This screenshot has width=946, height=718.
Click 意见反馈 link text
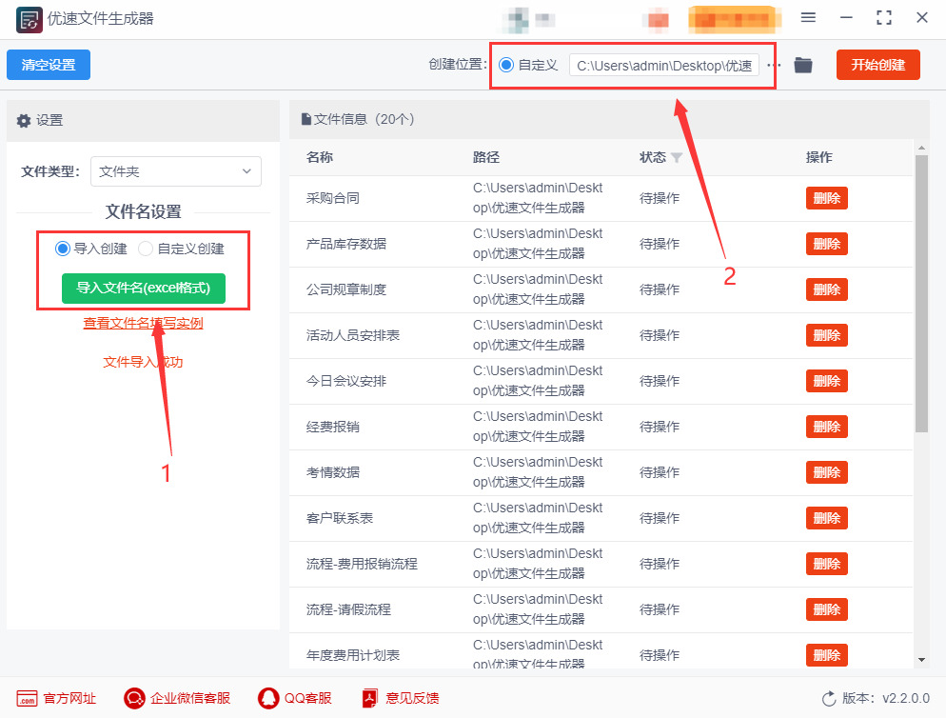point(412,699)
